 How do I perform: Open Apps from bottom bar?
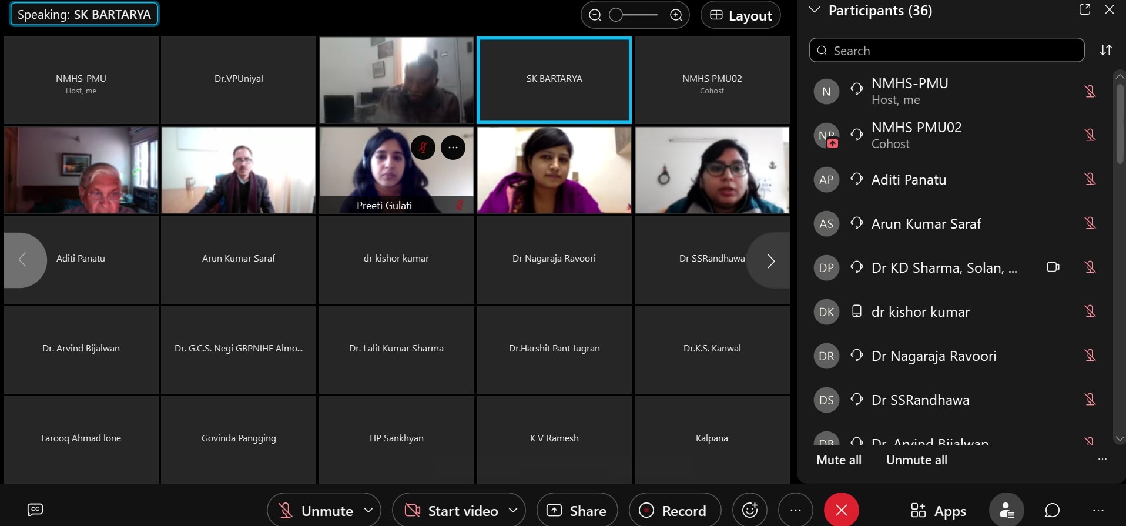tap(938, 511)
